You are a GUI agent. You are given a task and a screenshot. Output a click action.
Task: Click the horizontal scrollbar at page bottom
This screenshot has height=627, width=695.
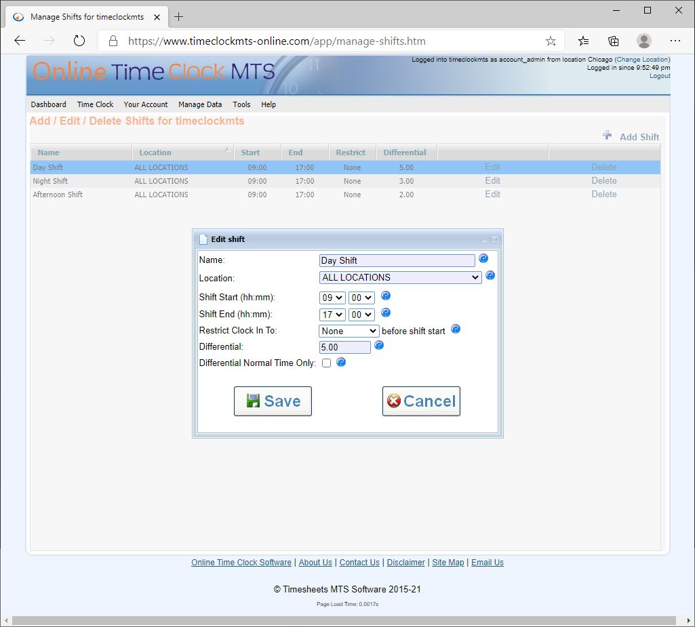pos(344,621)
